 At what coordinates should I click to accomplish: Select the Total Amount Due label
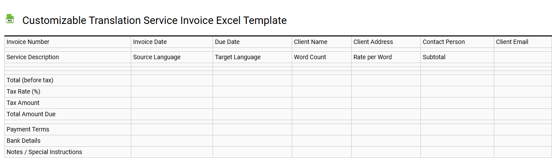[x=31, y=114]
